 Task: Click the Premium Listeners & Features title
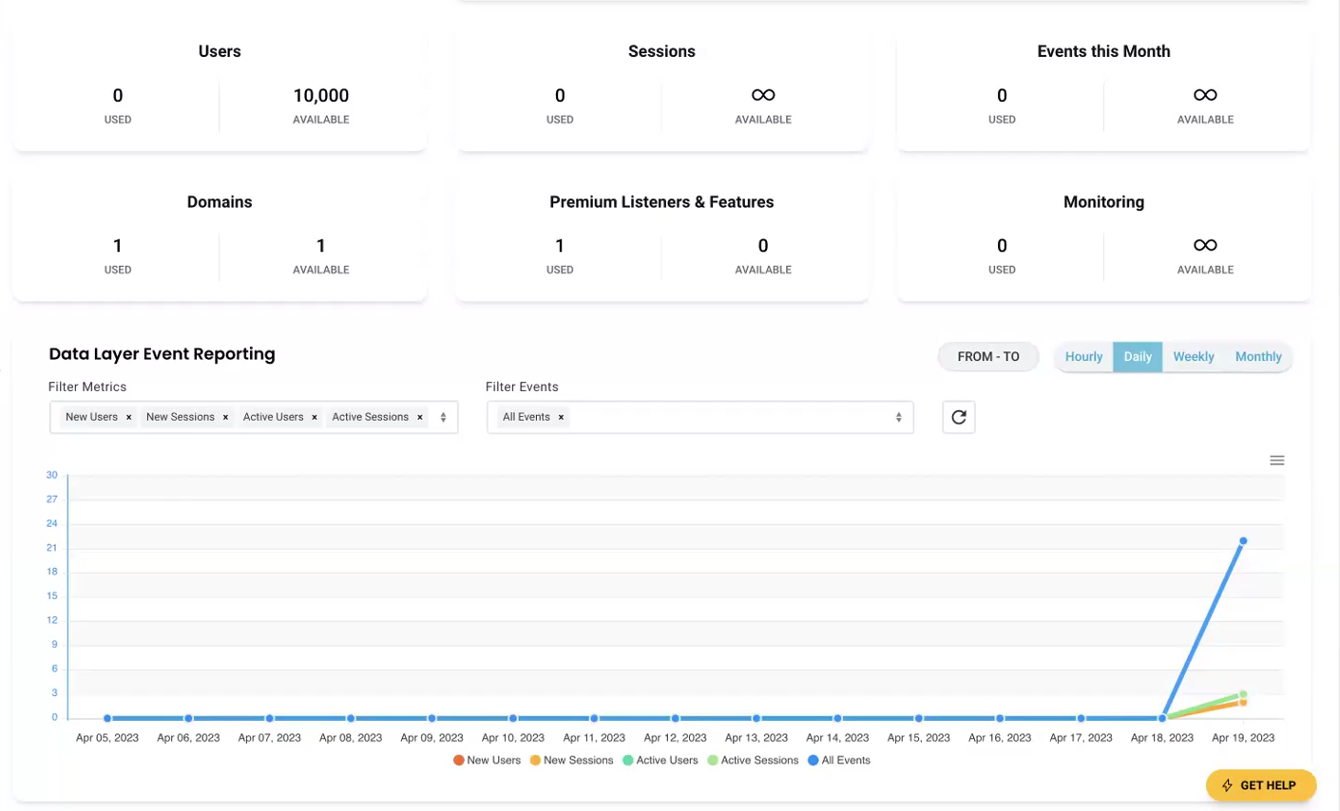(661, 202)
